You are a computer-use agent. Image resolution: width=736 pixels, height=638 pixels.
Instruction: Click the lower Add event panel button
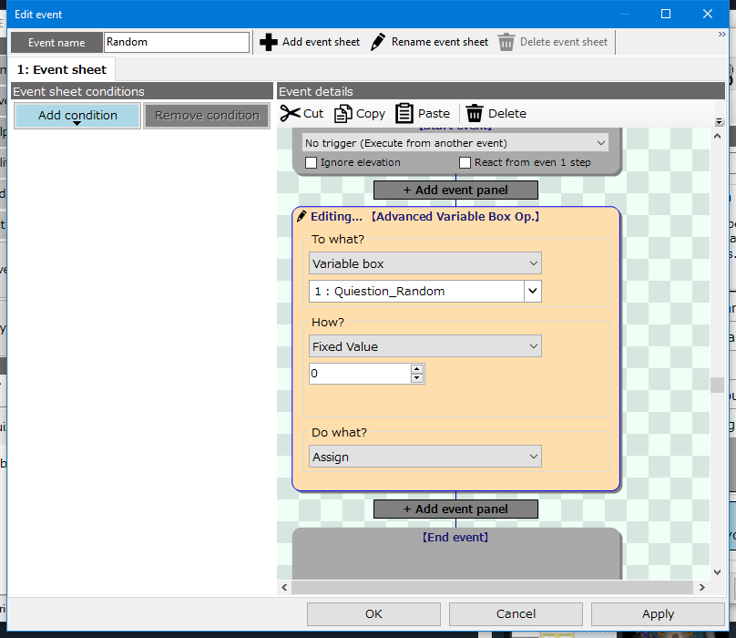tap(455, 509)
